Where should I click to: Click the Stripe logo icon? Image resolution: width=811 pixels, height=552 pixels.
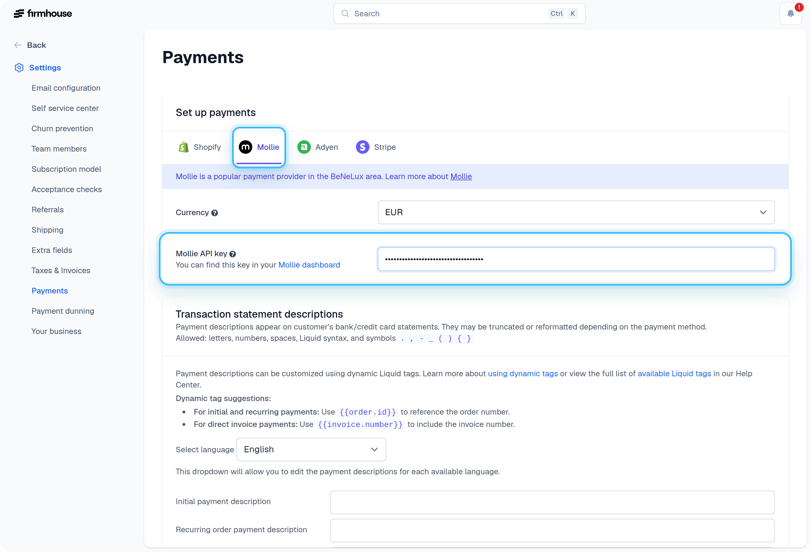click(x=363, y=147)
